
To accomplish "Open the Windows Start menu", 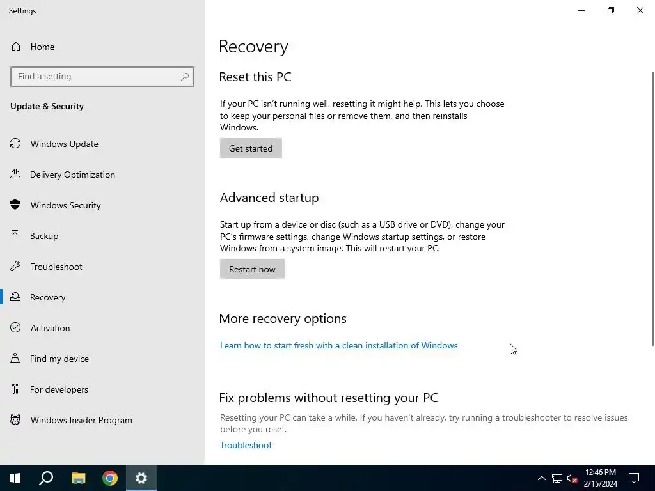I will pyautogui.click(x=15, y=478).
